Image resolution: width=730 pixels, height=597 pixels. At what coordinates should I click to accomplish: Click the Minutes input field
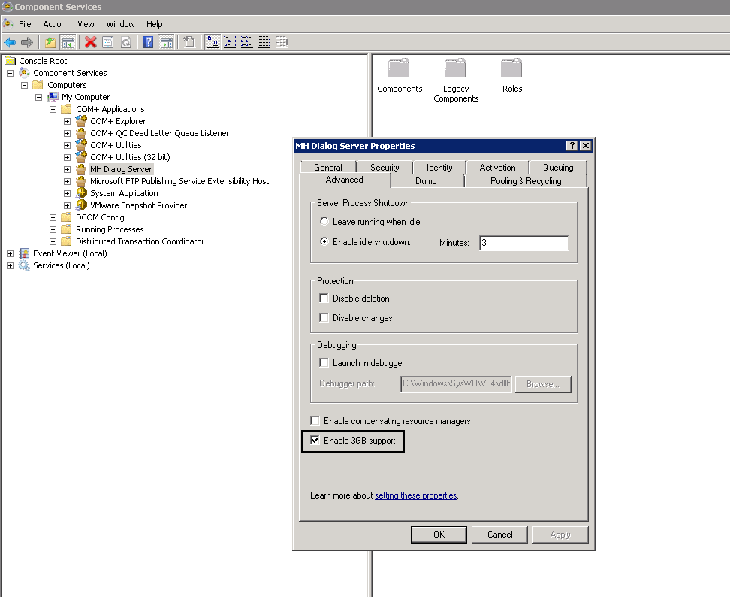[523, 243]
